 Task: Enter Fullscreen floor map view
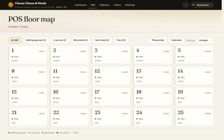(176, 40)
